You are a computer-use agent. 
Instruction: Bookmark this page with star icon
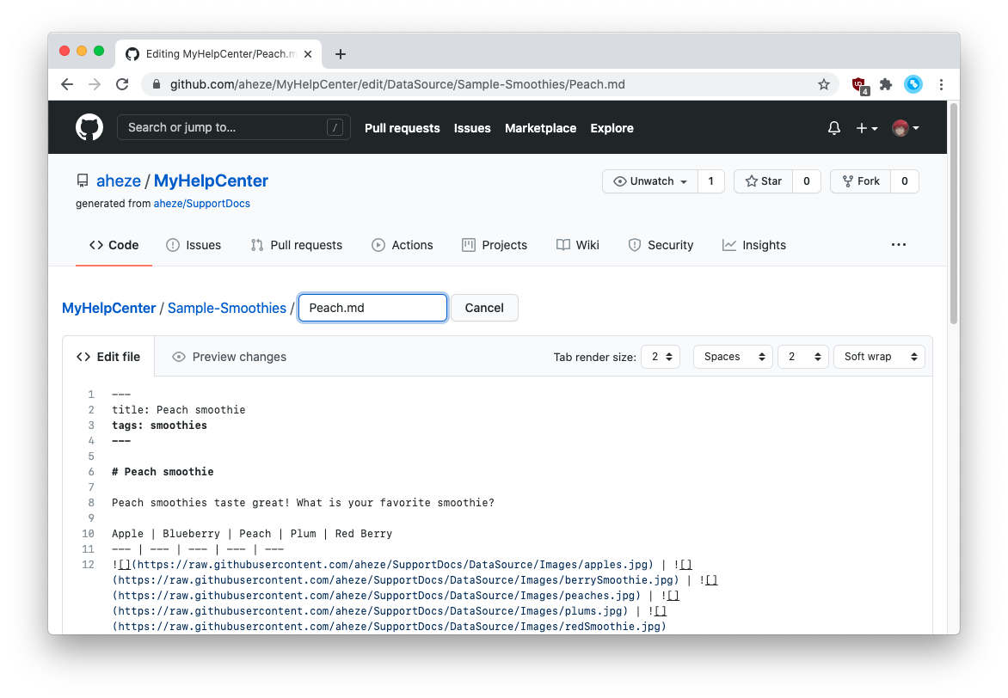tap(823, 84)
